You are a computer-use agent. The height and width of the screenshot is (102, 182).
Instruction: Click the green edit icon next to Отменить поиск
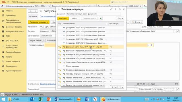pos(101,18)
